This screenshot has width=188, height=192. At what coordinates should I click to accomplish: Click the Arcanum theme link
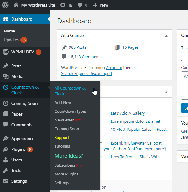pos(114,68)
